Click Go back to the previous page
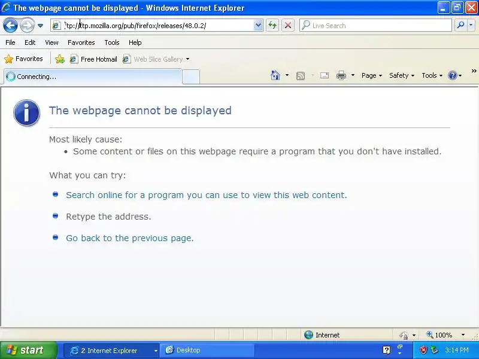This screenshot has width=479, height=359. (x=130, y=238)
